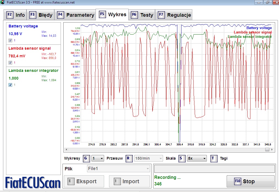Click the Lambda sensor integrator legend in graph
Screen dimensions: 279x192
tap(250, 37)
